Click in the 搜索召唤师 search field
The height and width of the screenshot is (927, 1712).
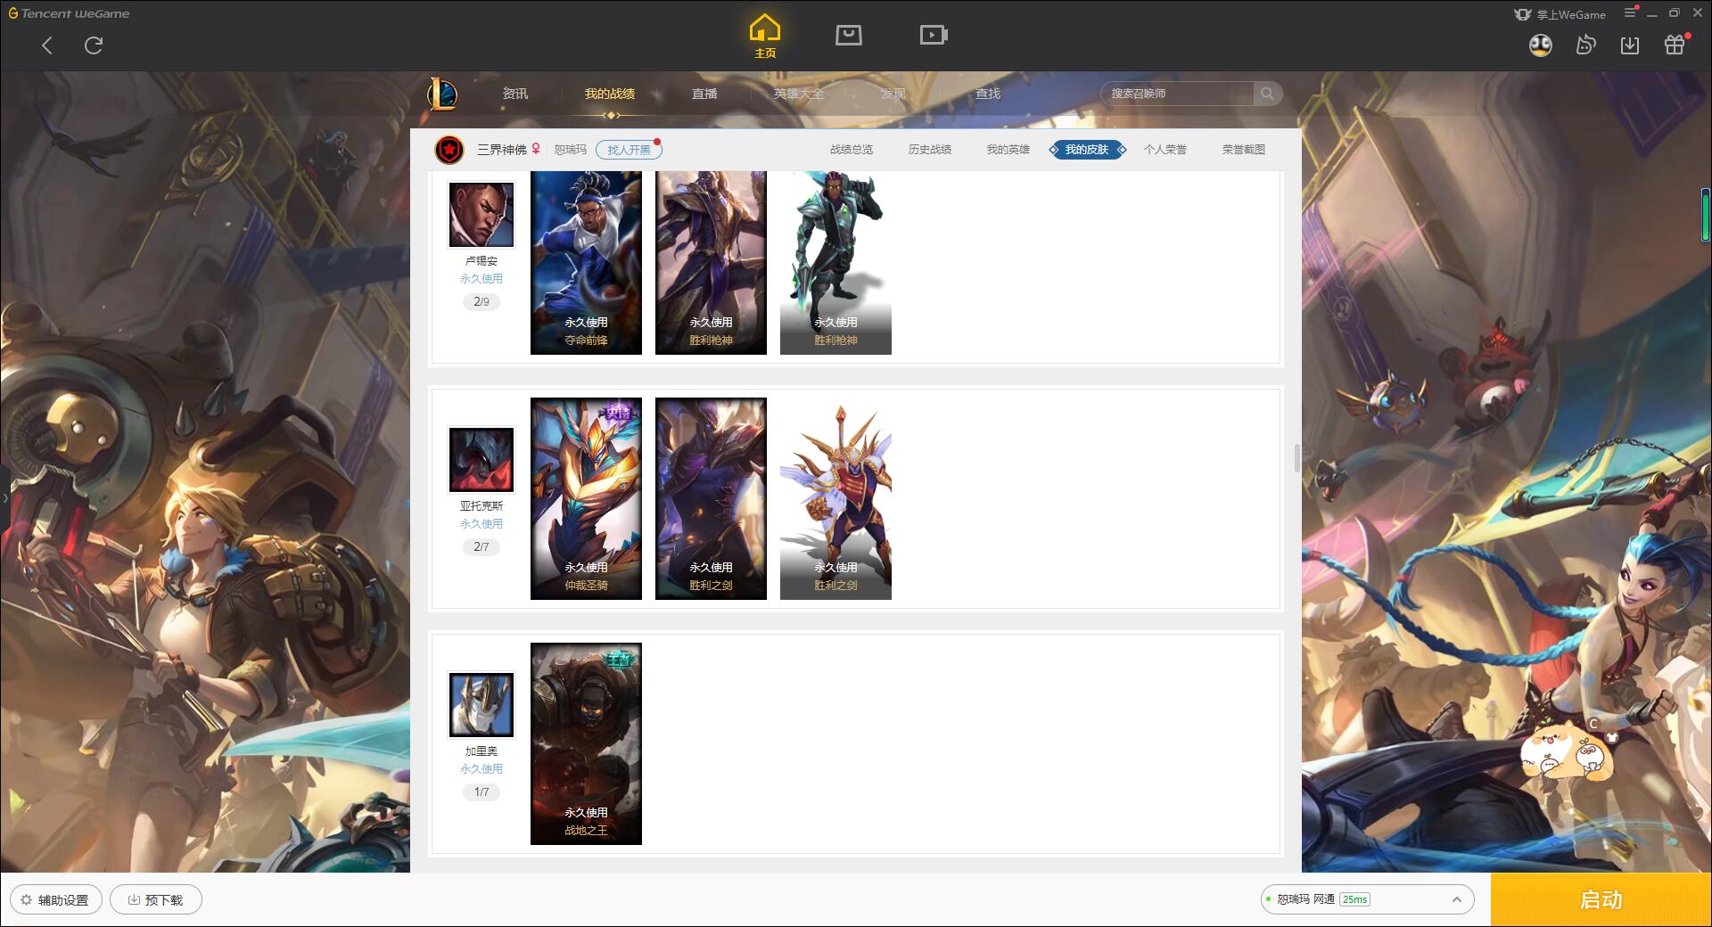pos(1177,94)
